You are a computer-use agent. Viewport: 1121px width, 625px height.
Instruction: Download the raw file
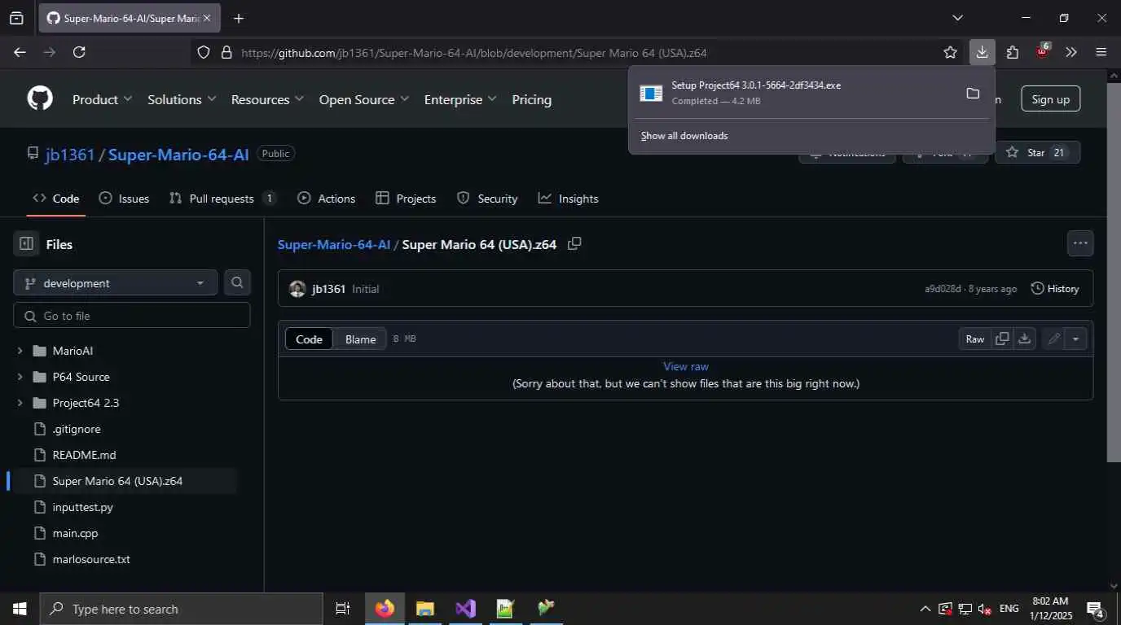click(x=1025, y=339)
